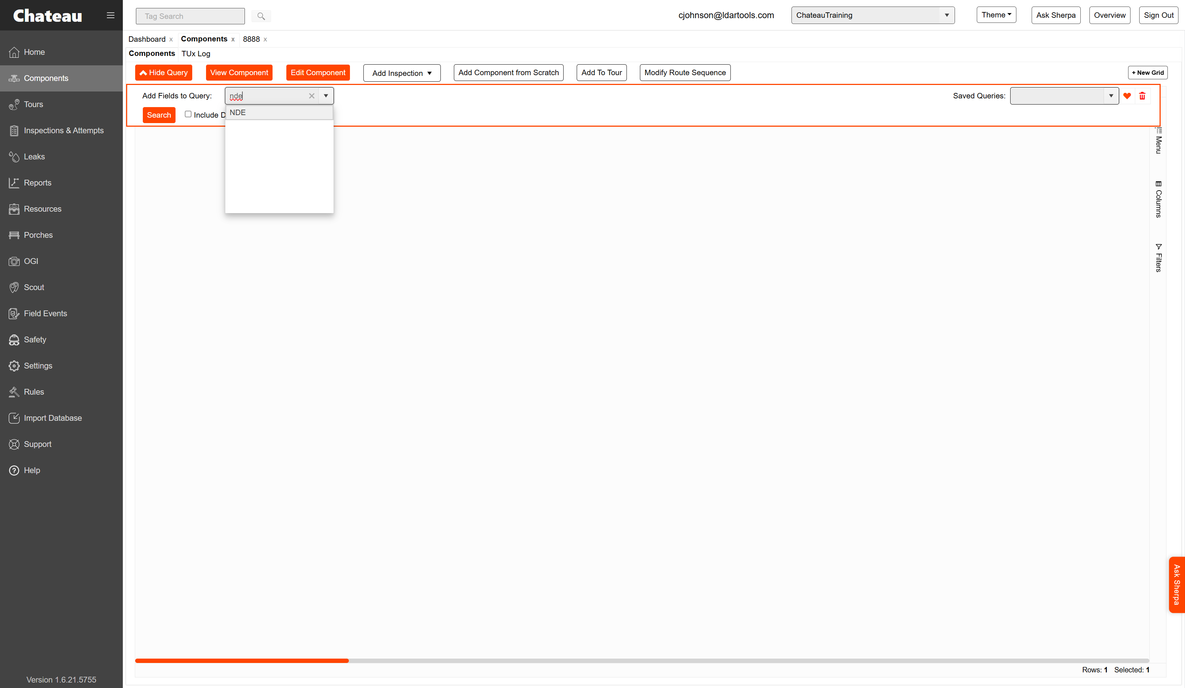Expand the Add Fields to Query dropdown arrow
The image size is (1185, 688).
tap(326, 96)
